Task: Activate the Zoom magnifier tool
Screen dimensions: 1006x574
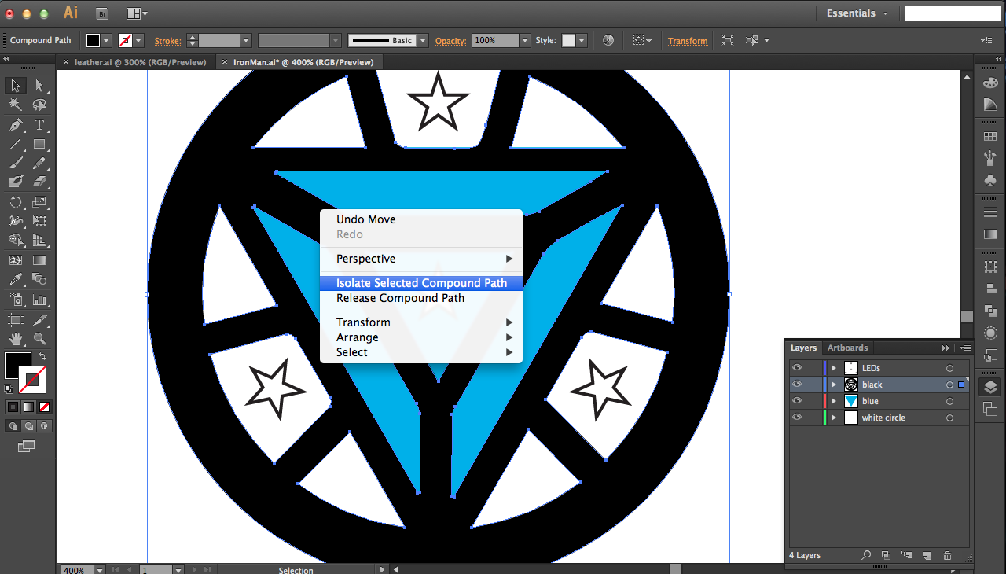Action: [39, 340]
